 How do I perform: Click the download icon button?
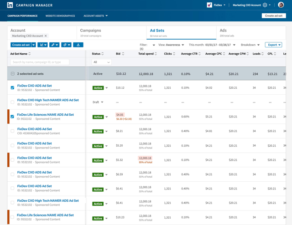coord(78,45)
